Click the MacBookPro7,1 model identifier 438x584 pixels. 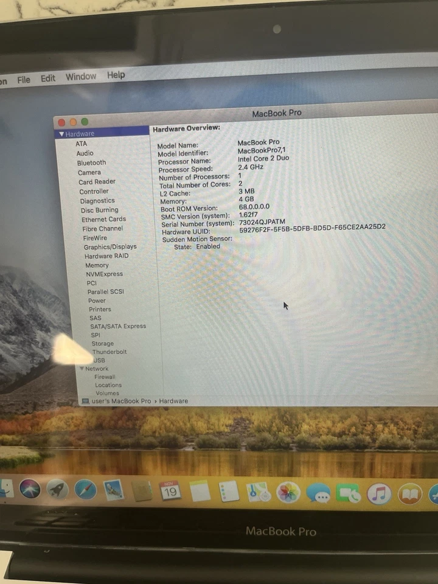262,150
